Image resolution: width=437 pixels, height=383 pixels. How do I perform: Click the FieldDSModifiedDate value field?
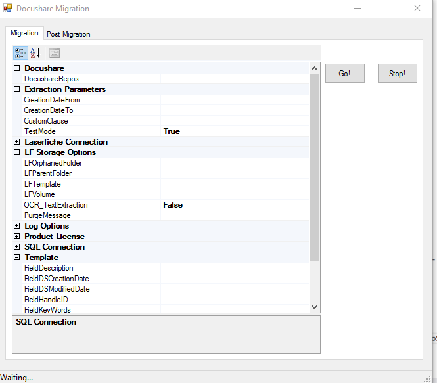pos(235,289)
